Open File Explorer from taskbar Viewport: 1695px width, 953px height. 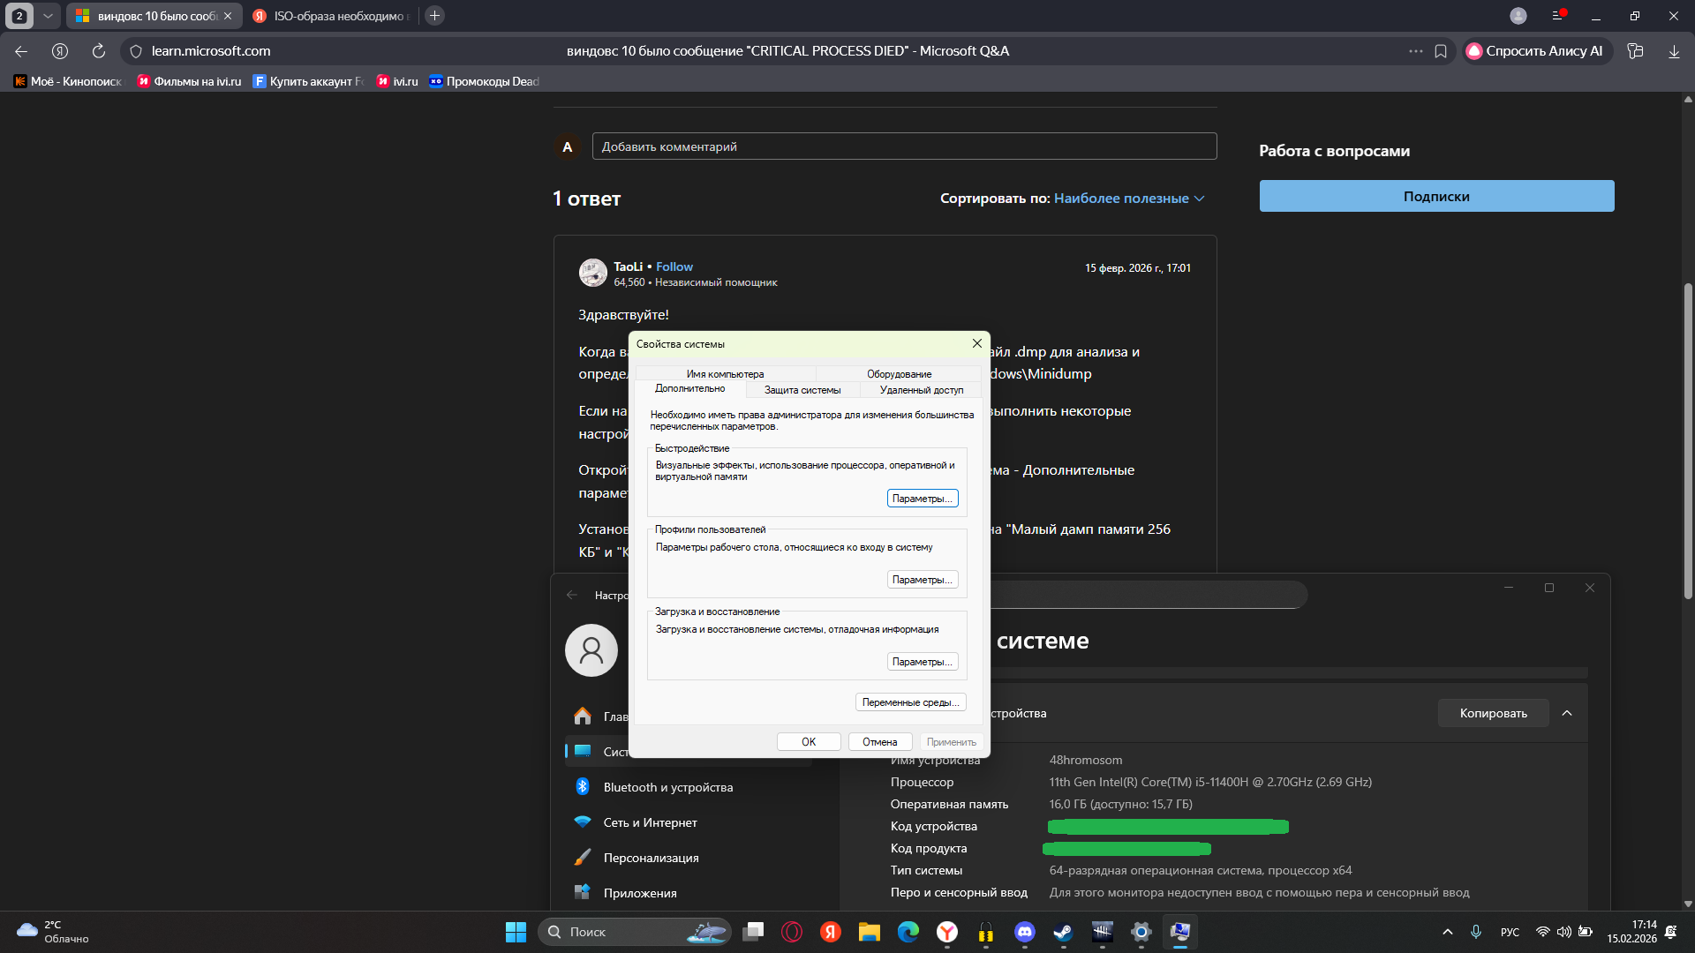coord(870,932)
